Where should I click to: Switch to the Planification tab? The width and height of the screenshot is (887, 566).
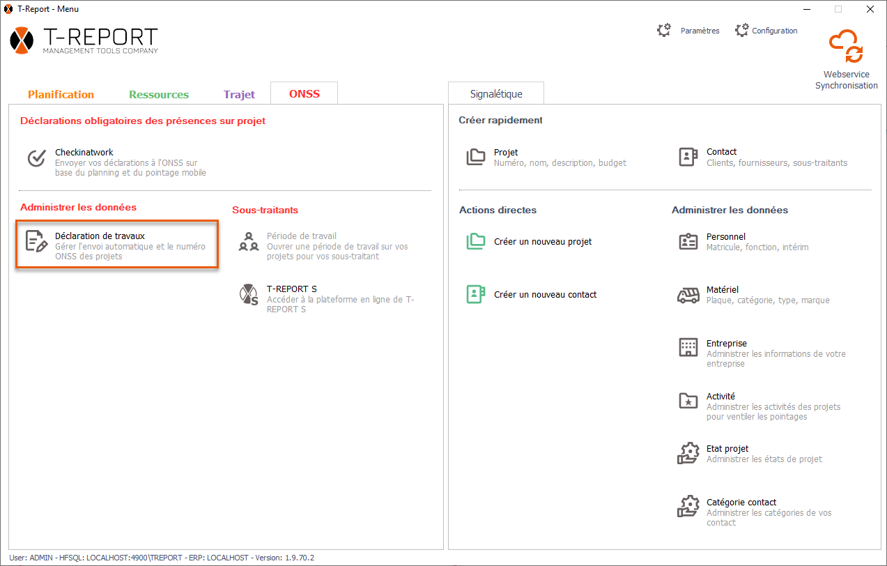(61, 94)
